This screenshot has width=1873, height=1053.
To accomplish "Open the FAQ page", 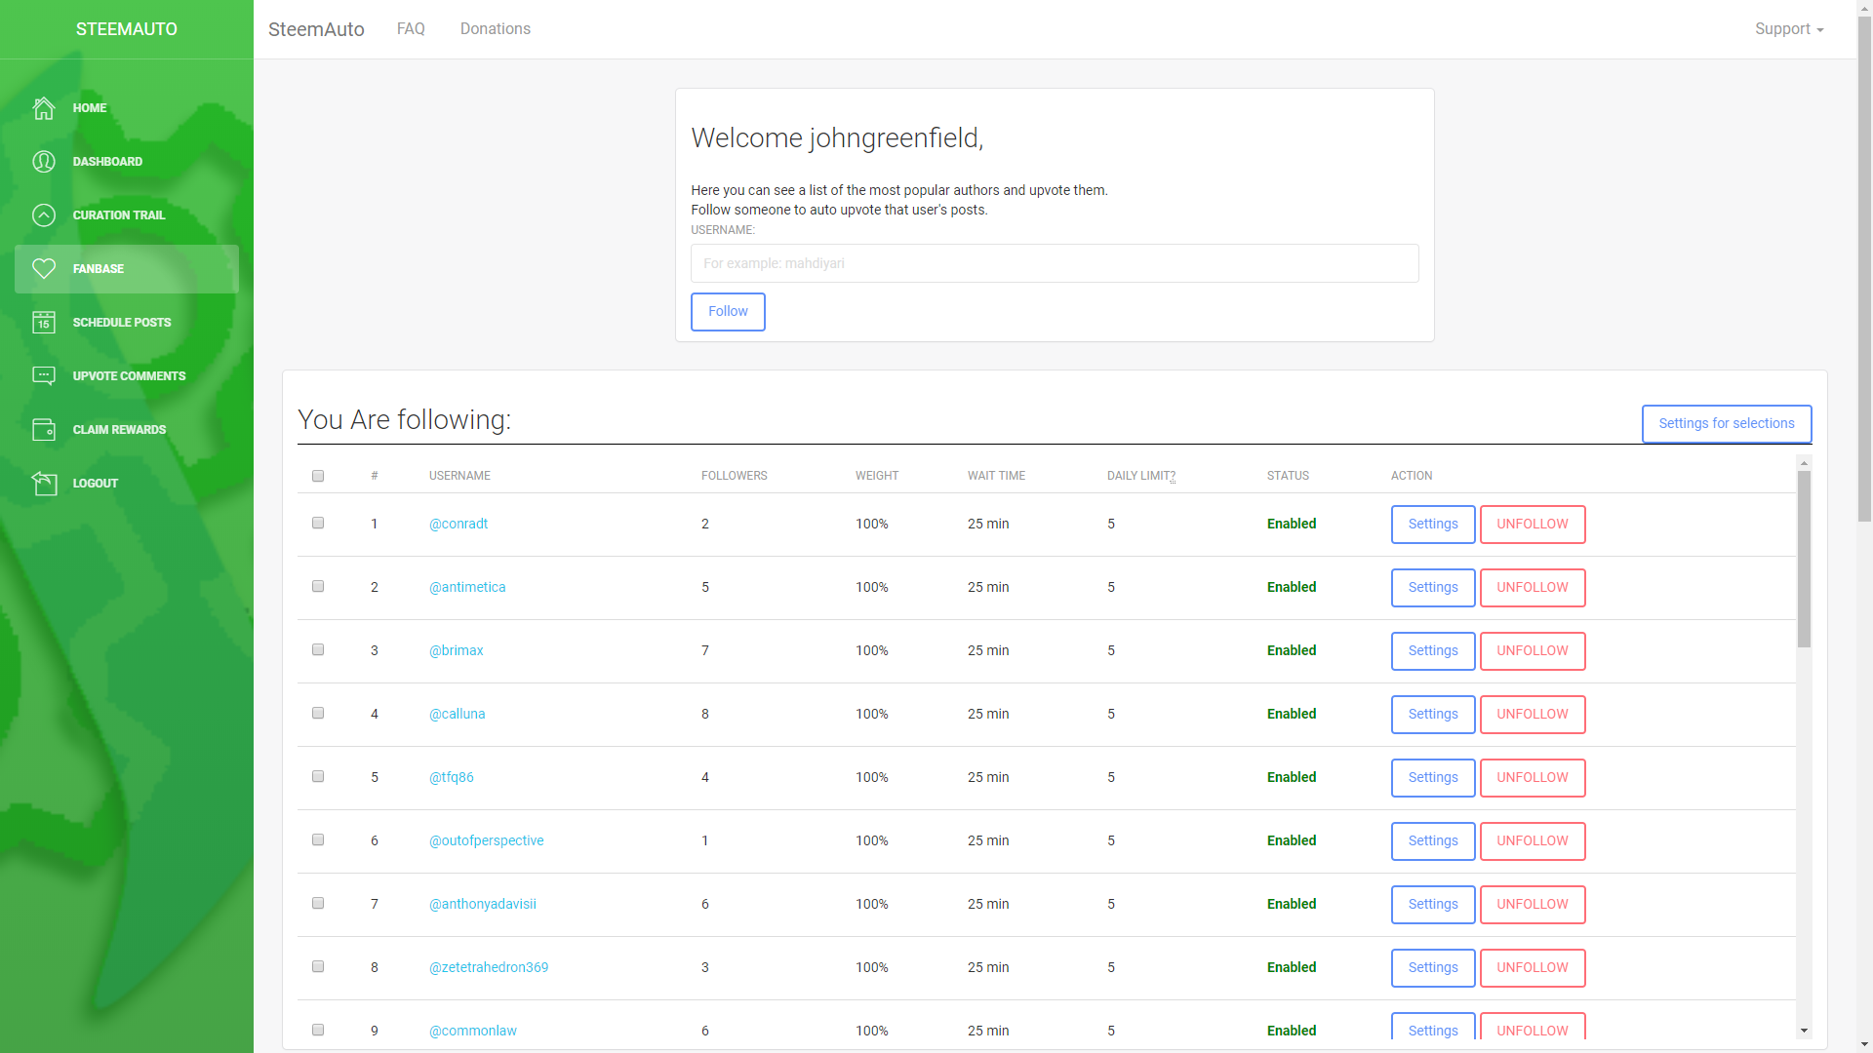I will pyautogui.click(x=411, y=29).
